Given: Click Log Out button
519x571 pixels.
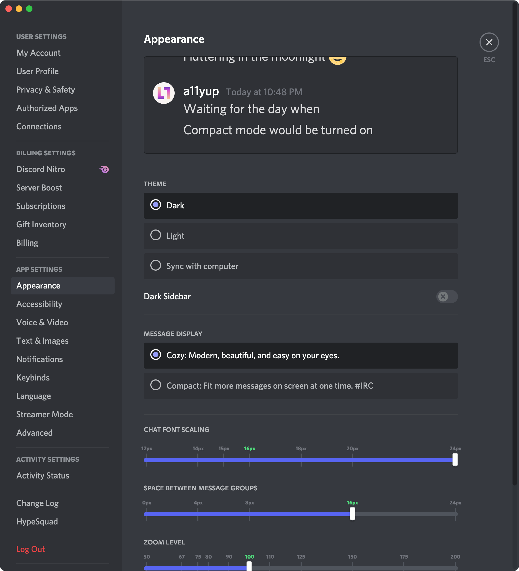Looking at the screenshot, I should (31, 549).
